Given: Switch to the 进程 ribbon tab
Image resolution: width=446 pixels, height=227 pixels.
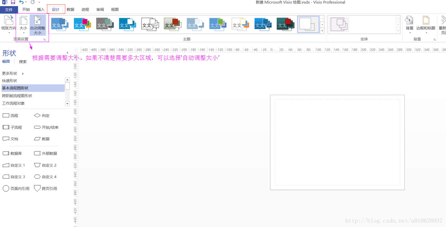Looking at the screenshot, I should [85, 10].
